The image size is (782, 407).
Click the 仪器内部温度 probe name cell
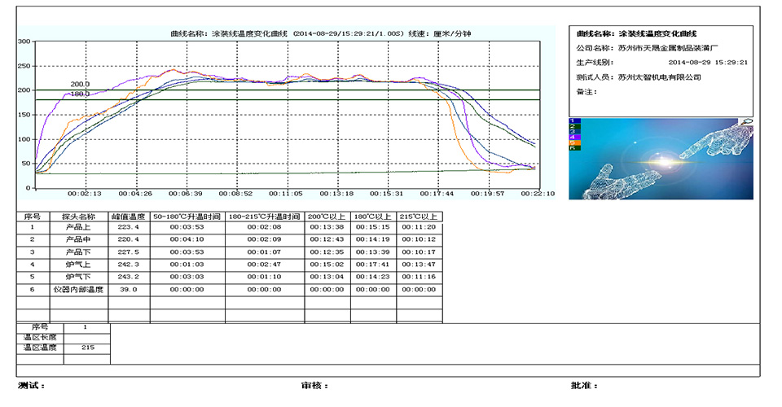[x=78, y=290]
